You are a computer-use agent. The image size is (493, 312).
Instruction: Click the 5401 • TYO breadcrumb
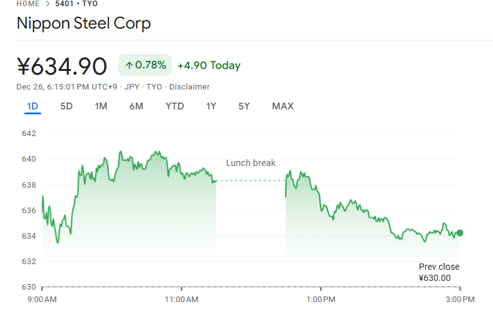click(x=77, y=4)
